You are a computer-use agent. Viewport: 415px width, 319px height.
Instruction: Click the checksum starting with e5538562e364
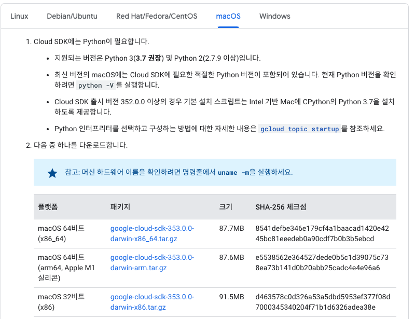pyautogui.click(x=322, y=262)
